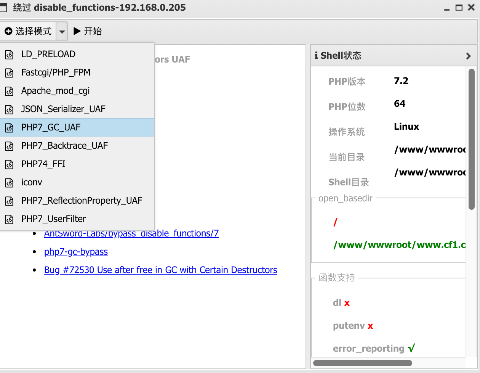
Task: Open the mode selection dropdown arrow
Action: (x=62, y=32)
